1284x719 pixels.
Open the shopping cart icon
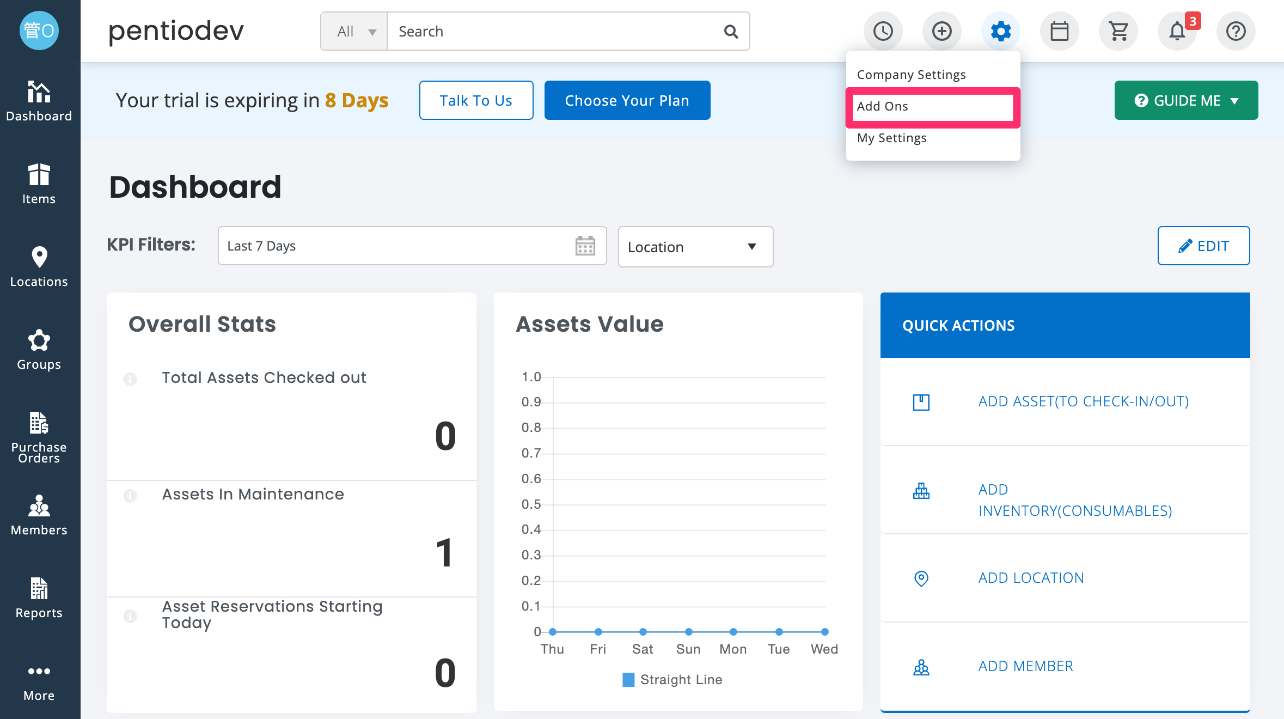(x=1118, y=31)
